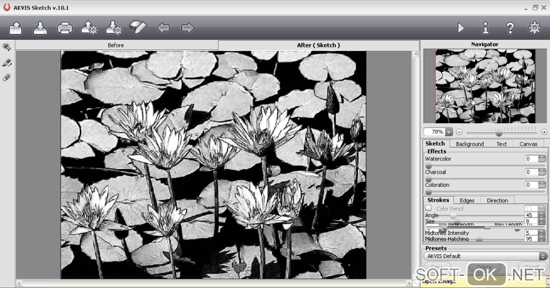
Task: Click the Coloration value field
Action: [x=531, y=185]
